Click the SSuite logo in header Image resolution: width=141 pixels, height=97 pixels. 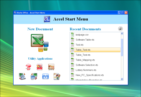pyautogui.click(x=47, y=19)
